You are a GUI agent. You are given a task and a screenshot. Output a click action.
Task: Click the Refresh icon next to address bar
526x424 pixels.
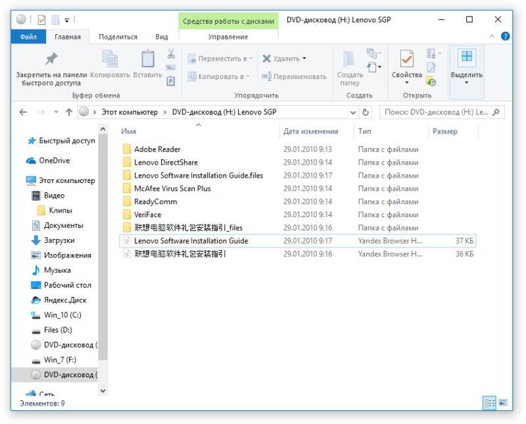(x=366, y=112)
